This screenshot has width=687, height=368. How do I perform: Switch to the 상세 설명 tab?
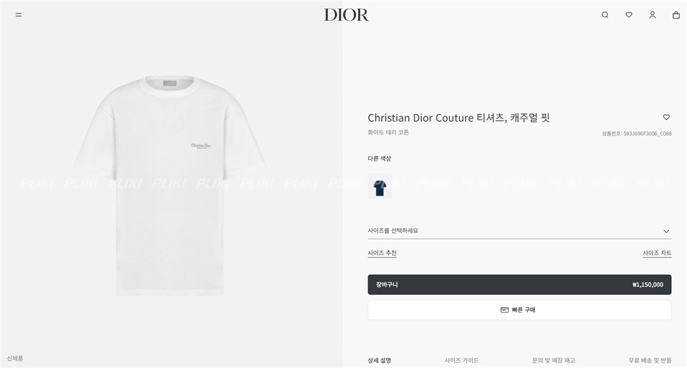(x=379, y=360)
